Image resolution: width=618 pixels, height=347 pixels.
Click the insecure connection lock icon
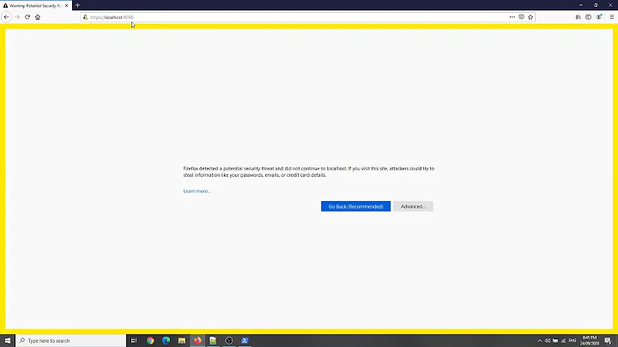[85, 17]
